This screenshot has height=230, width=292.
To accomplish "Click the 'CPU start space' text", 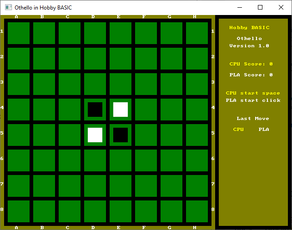I will point(253,93).
